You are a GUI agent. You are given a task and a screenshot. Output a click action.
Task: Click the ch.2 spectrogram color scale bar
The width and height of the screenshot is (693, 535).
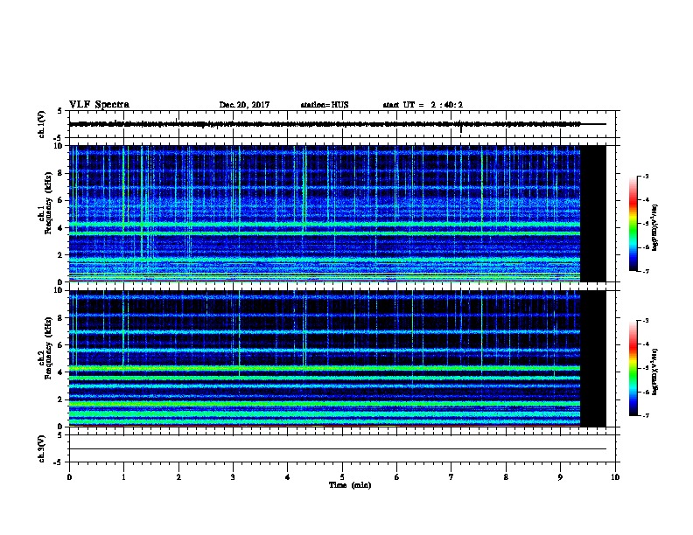pyautogui.click(x=633, y=368)
